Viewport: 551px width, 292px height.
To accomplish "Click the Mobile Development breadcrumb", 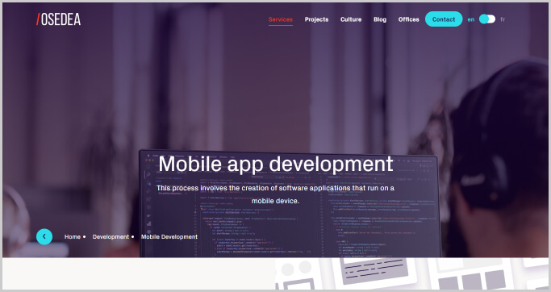I will pos(169,237).
